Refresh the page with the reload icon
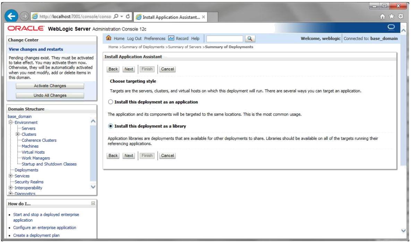The height and width of the screenshot is (242, 411). (128, 16)
